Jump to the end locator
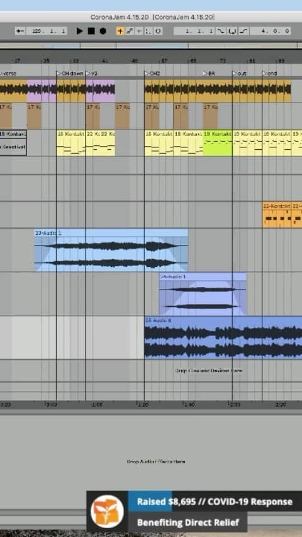Screen dimensions: 302x537 pyautogui.click(x=269, y=73)
